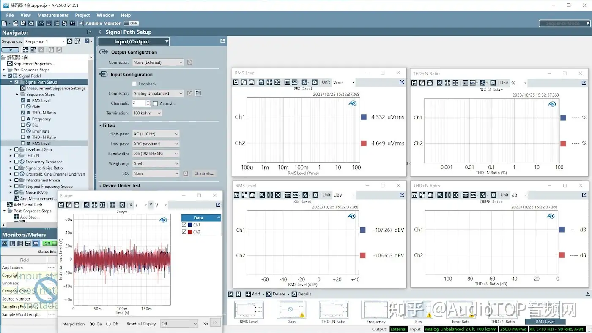Check the Gain measurement checkbox in Navigator
592x333 pixels.
pyautogui.click(x=23, y=107)
